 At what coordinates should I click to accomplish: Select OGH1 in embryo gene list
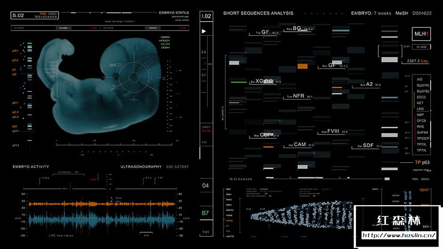(x=166, y=47)
